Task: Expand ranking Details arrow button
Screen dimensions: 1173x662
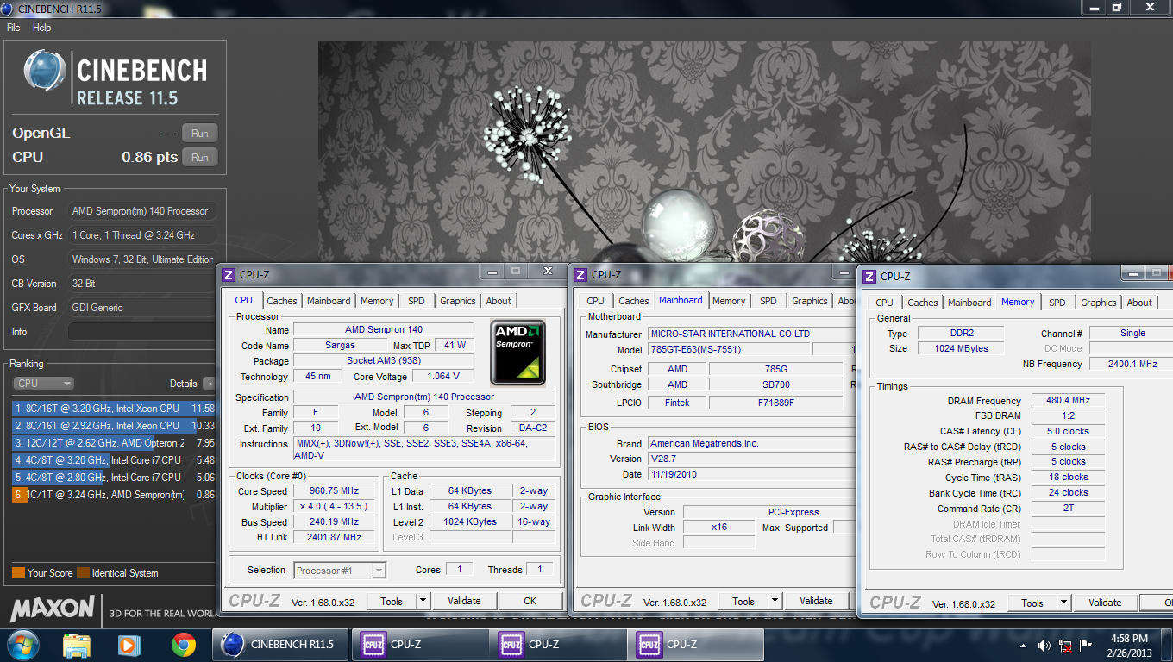Action: (x=209, y=384)
